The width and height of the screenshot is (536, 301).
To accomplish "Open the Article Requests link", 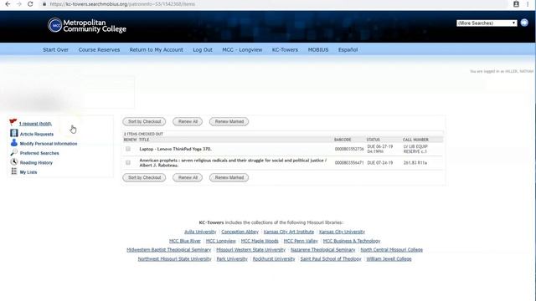I will pos(37,134).
